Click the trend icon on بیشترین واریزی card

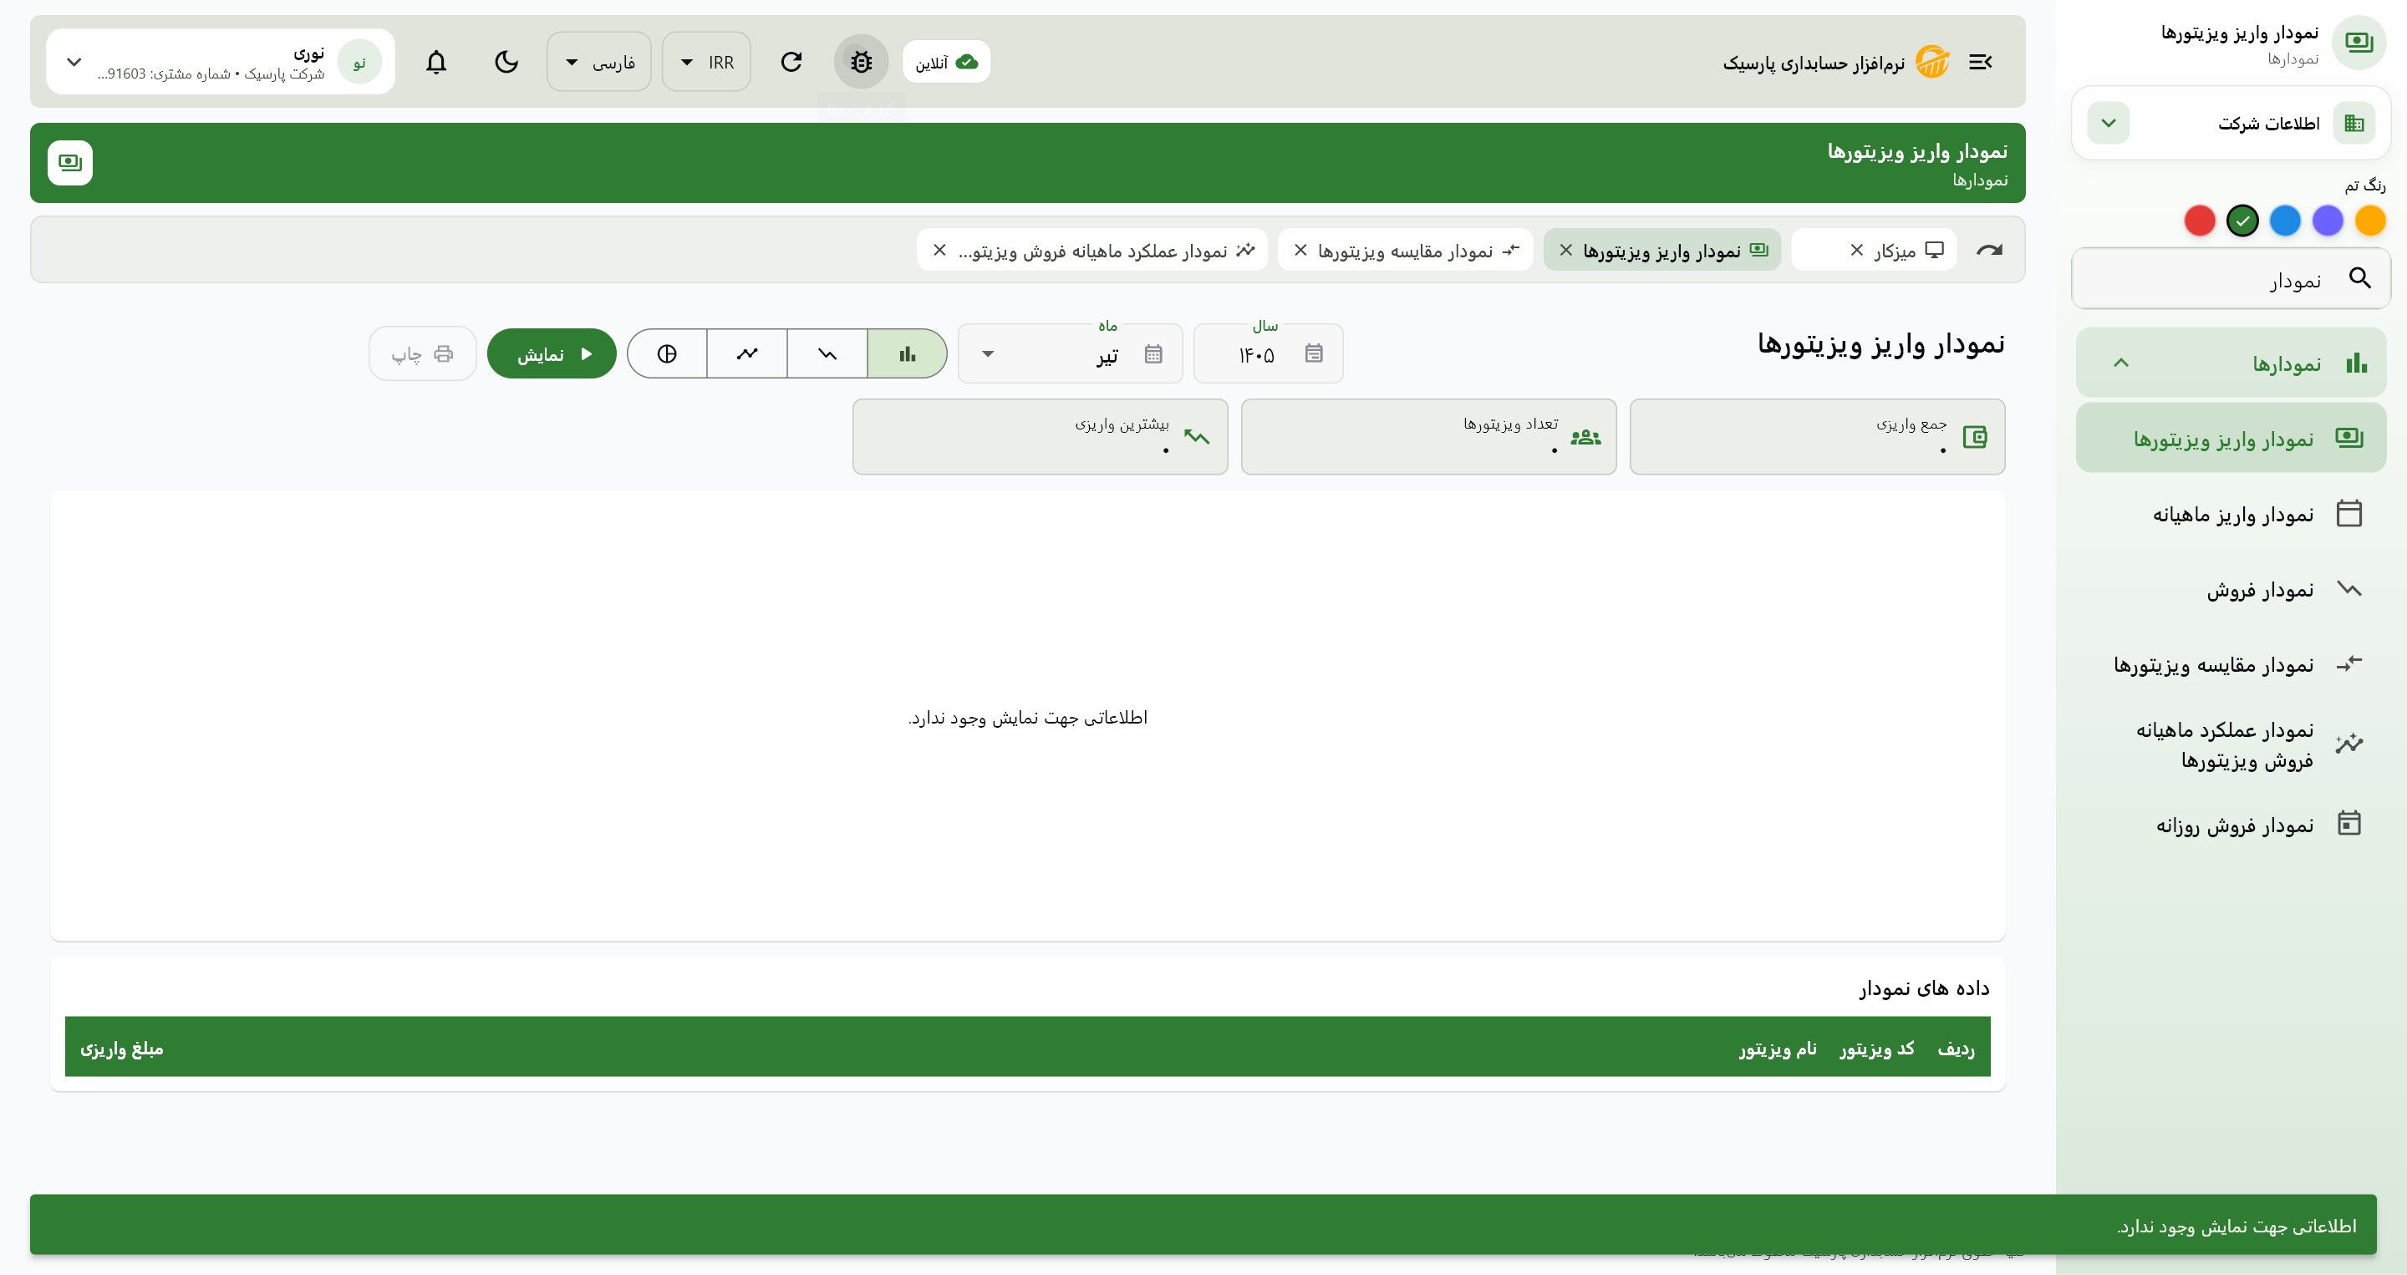tap(1197, 437)
